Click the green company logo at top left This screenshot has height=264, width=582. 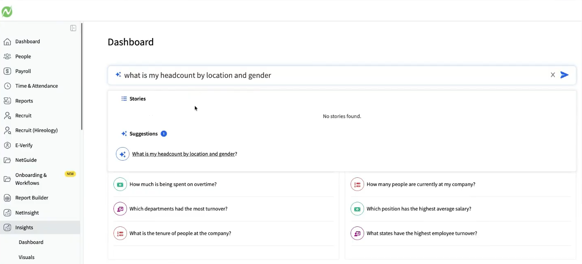point(7,12)
